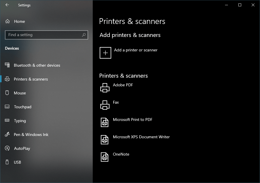Switch to Touchpad settings
Image resolution: width=260 pixels, height=183 pixels.
pos(23,107)
